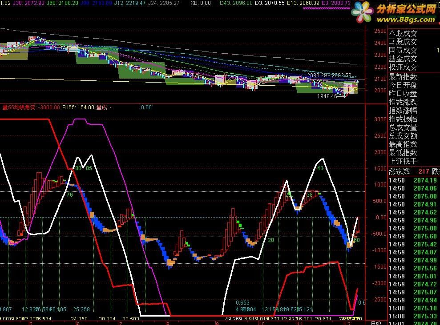Select the tick row priced 2074.19

413,180
